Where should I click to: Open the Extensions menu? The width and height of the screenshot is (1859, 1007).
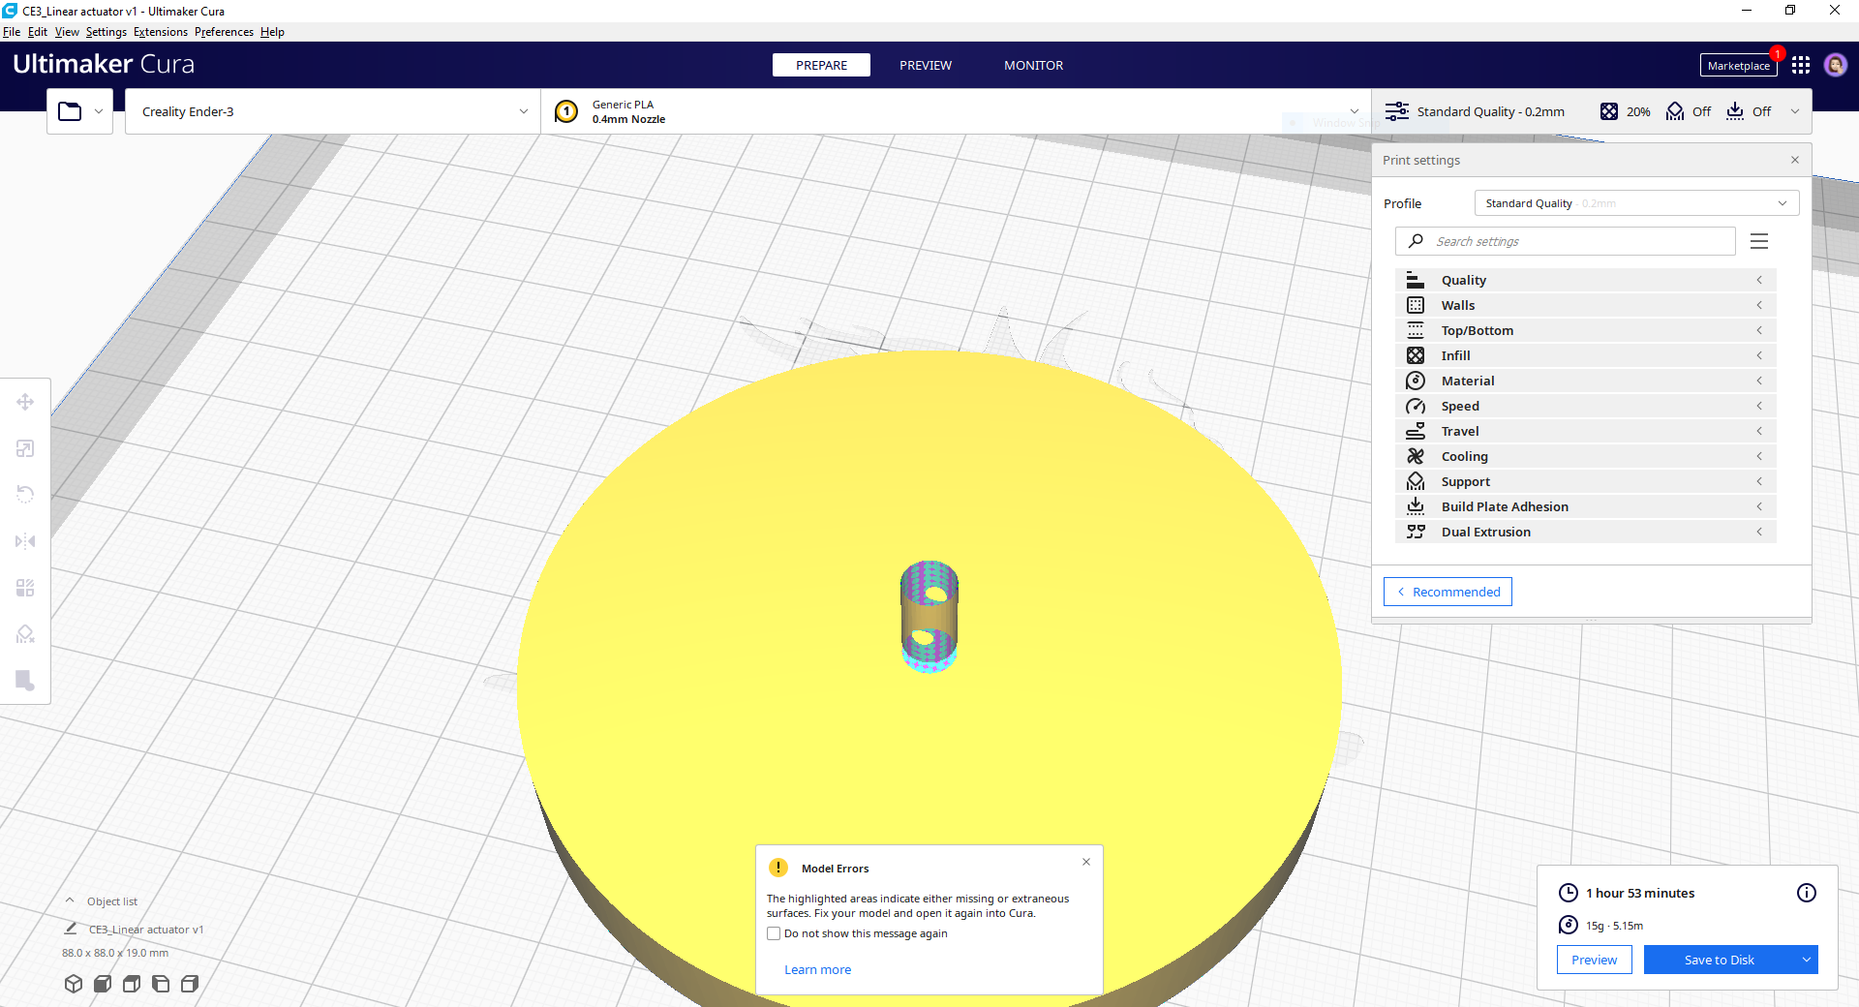(161, 32)
